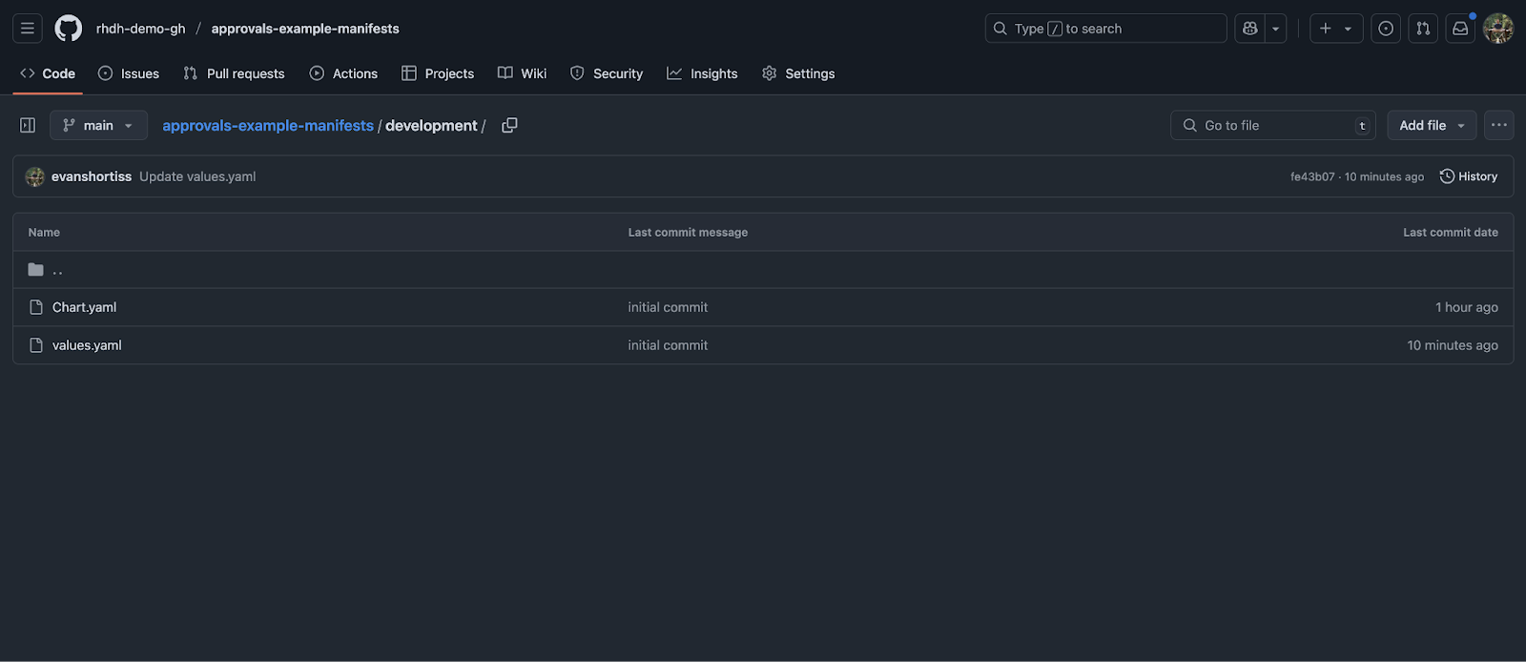View commit History

coord(1469,176)
